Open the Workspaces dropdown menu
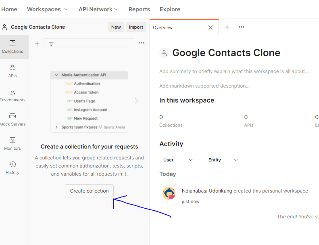This screenshot has height=245, width=319. [x=47, y=9]
